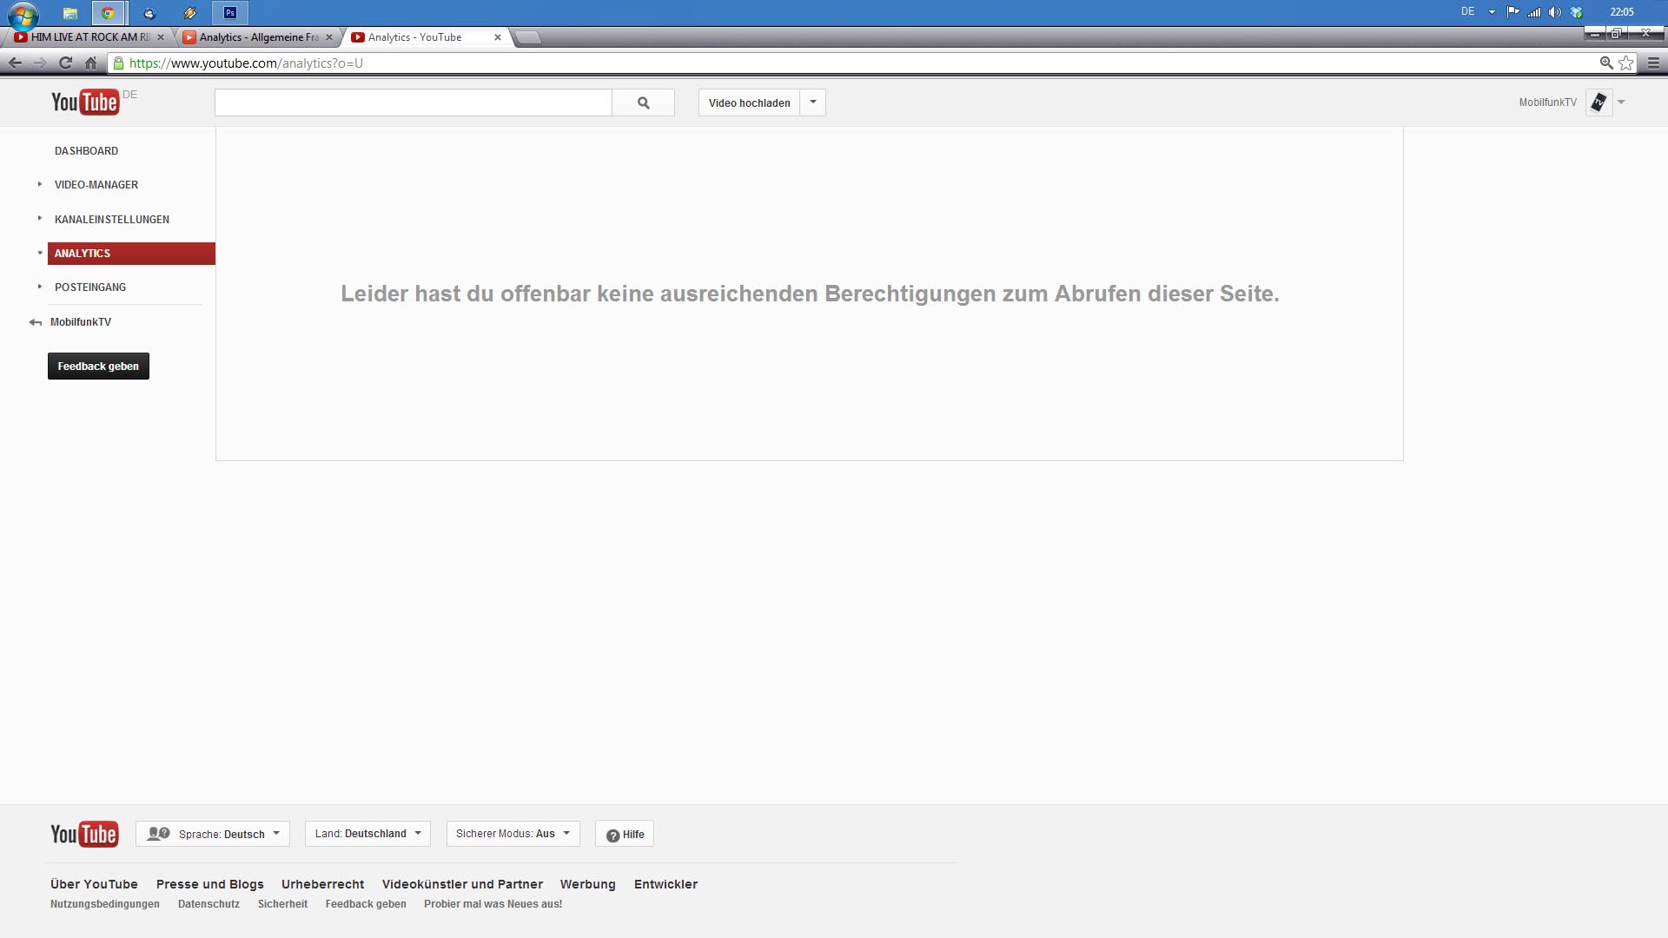Click the Feedback geben button
Viewport: 1668px width, 938px height.
click(x=98, y=367)
